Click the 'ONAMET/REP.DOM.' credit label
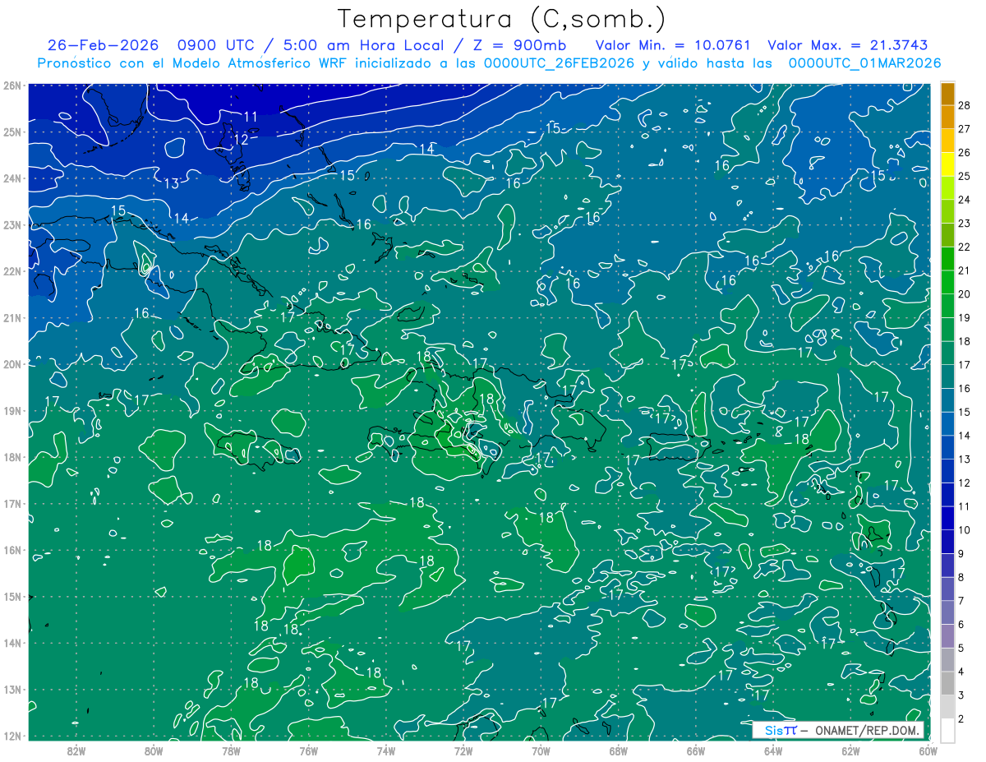This screenshot has height=762, width=986. pos(869,731)
